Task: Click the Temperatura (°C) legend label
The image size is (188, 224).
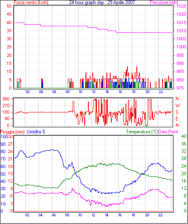Action: [x=142, y=132]
